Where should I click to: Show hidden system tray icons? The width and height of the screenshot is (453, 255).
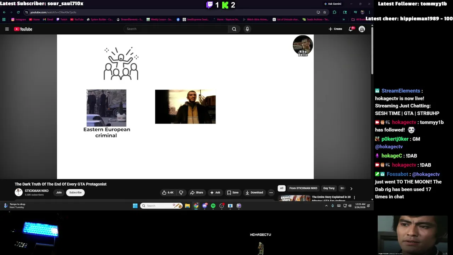click(326, 206)
